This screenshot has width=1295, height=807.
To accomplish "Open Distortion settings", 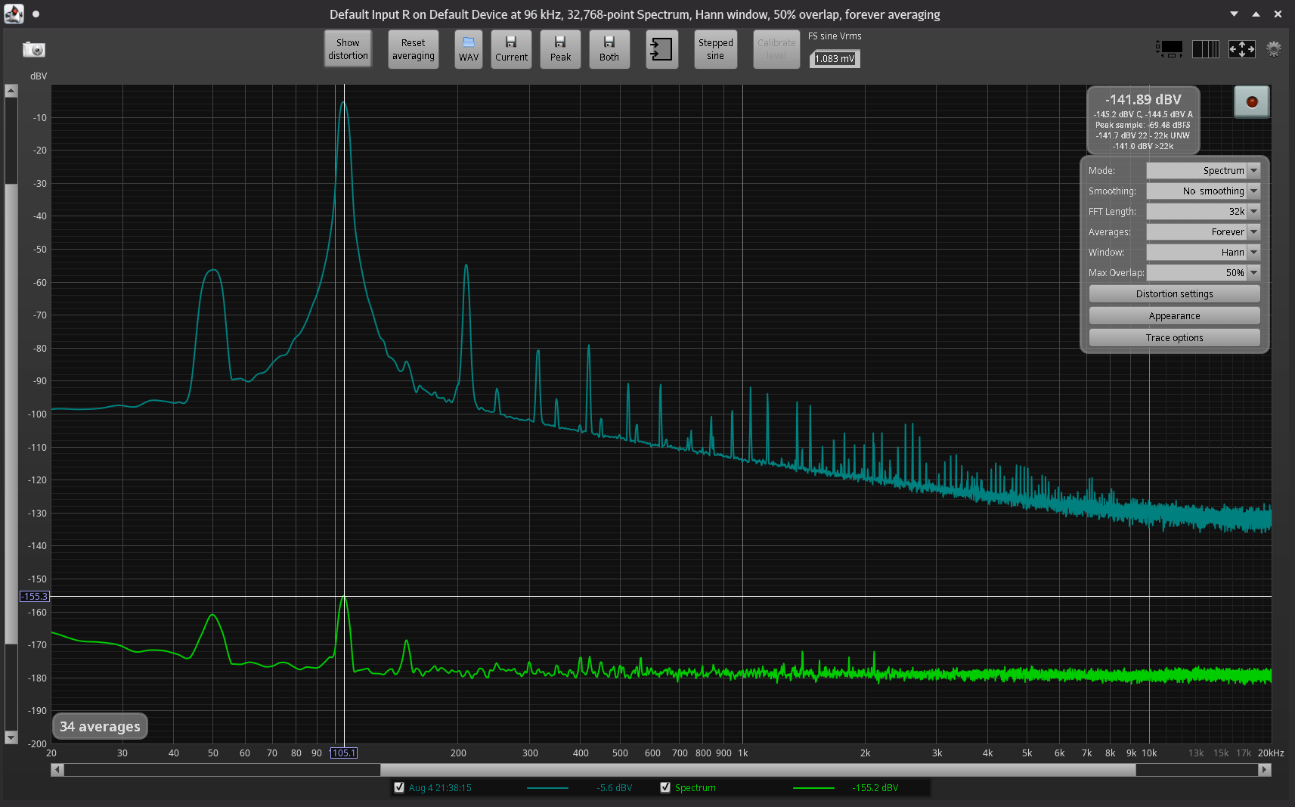I will 1174,293.
